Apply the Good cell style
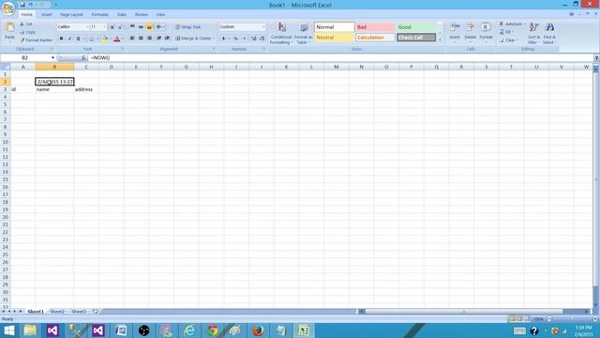The image size is (600, 338). tap(416, 27)
